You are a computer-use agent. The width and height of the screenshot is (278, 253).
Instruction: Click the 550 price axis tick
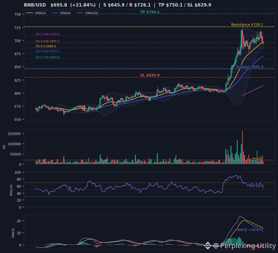[x=17, y=119]
